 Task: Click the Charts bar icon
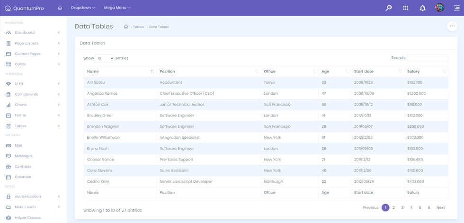point(9,105)
